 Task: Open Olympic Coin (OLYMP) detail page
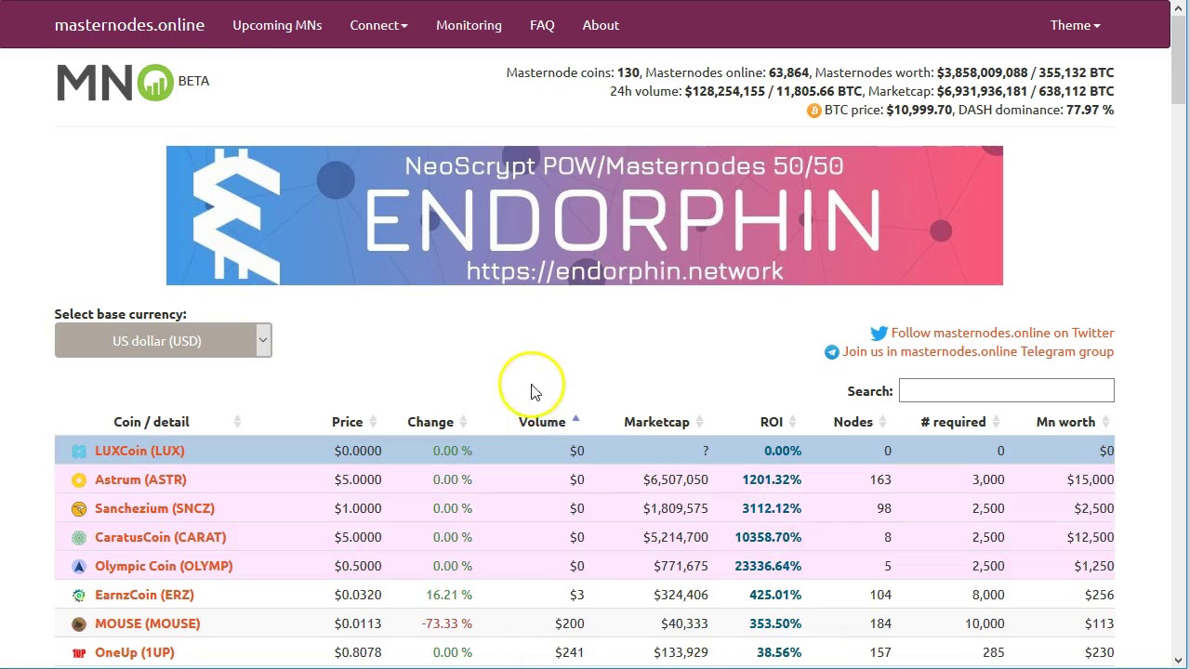tap(164, 566)
